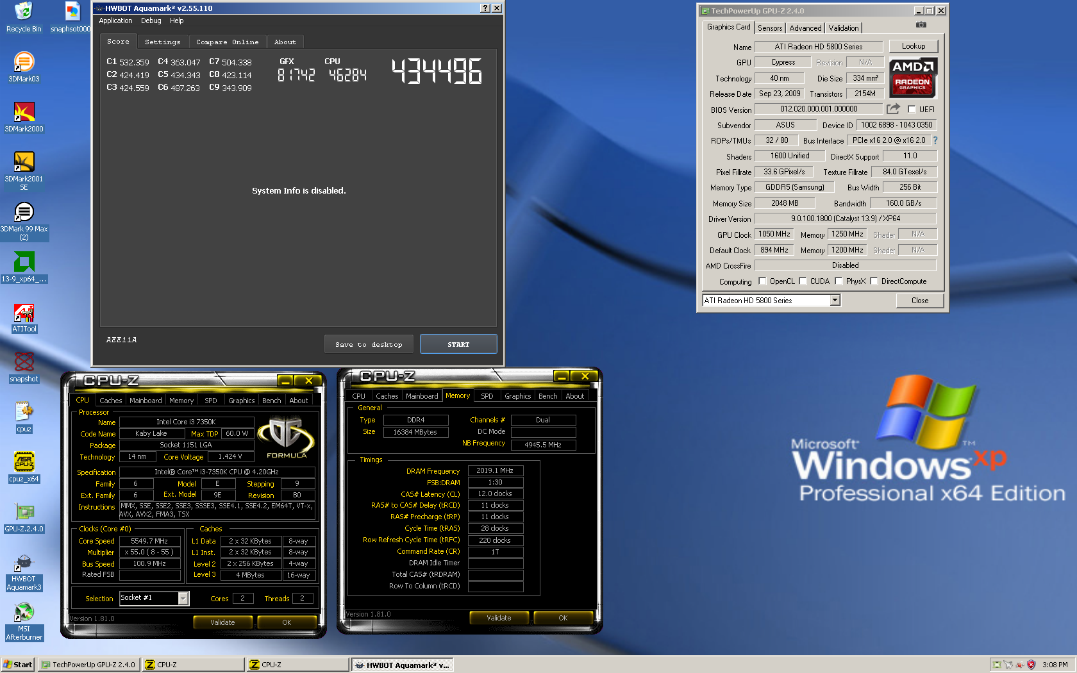Launch the 3DMark2001 SE desktop shortcut

(24, 170)
